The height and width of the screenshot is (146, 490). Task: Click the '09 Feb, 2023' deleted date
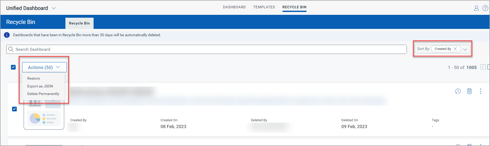point(354,126)
